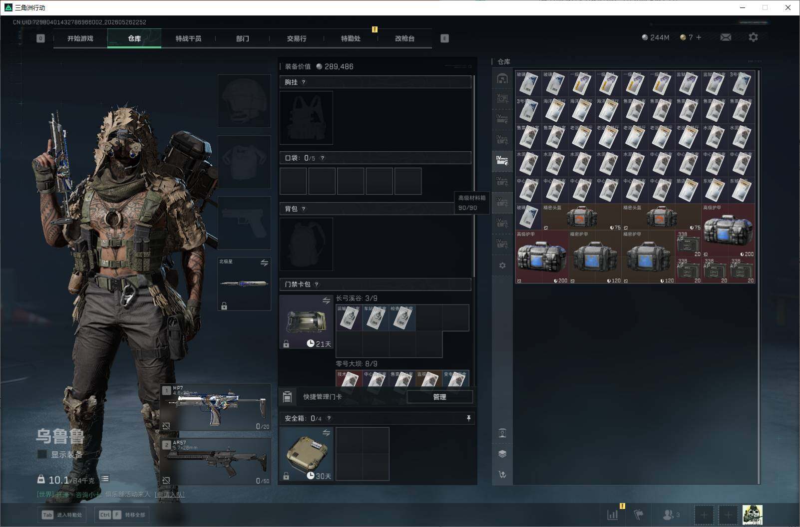Click the 转移全部 button

coord(123,515)
